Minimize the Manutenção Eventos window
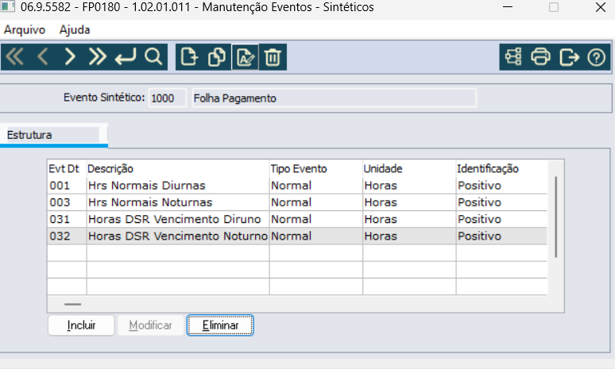Image resolution: width=615 pixels, height=369 pixels. click(x=508, y=7)
